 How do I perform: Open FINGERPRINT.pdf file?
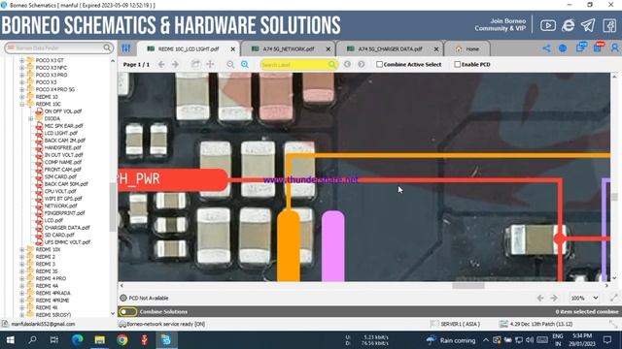[x=65, y=213]
